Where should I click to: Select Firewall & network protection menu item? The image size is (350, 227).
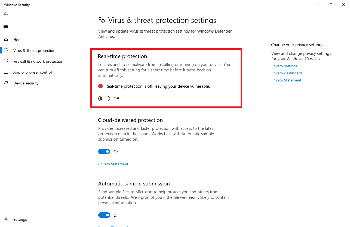pos(38,61)
